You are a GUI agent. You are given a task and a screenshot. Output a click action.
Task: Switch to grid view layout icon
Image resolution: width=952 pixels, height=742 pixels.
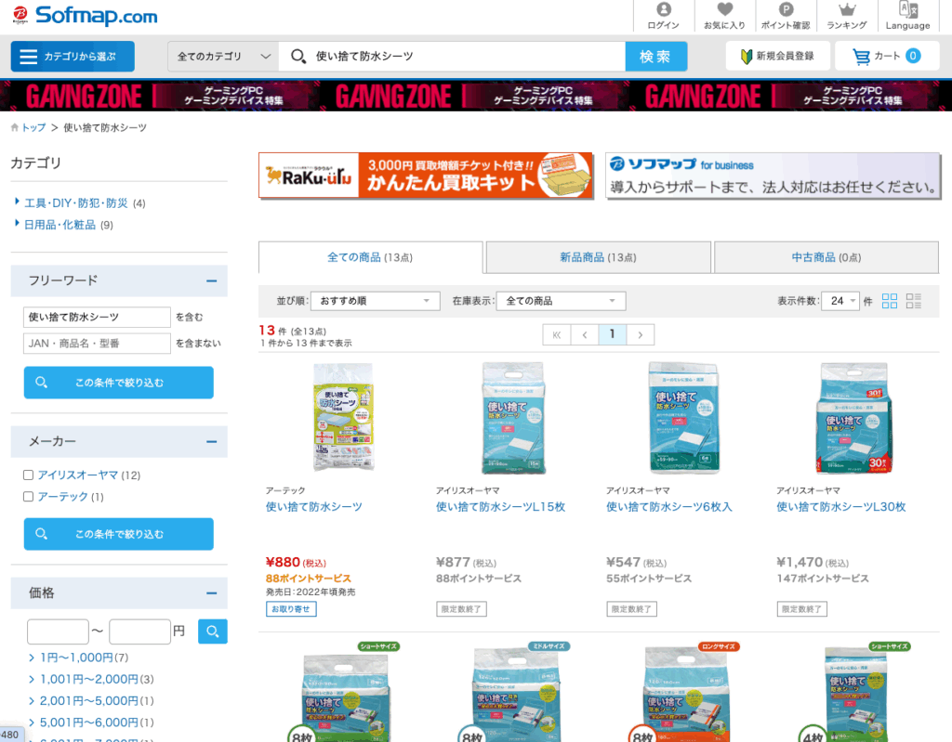[890, 301]
